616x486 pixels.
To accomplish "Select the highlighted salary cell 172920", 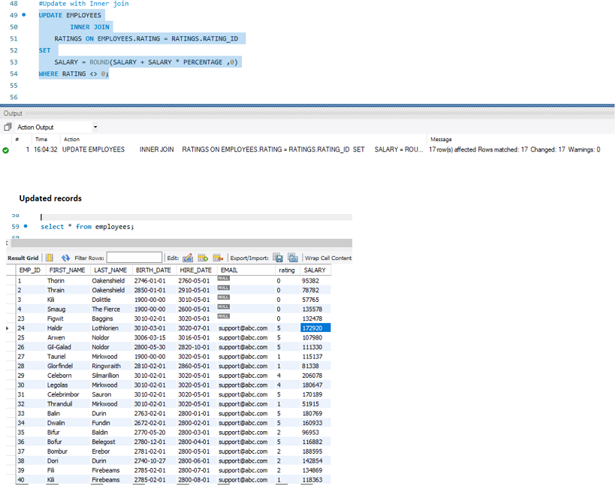I will 316,328.
